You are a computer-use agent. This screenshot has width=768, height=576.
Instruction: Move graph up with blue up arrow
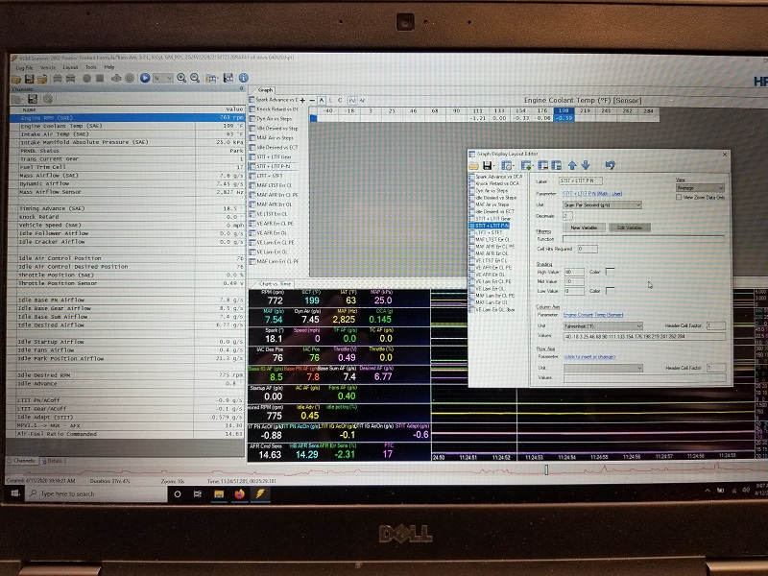coord(572,165)
